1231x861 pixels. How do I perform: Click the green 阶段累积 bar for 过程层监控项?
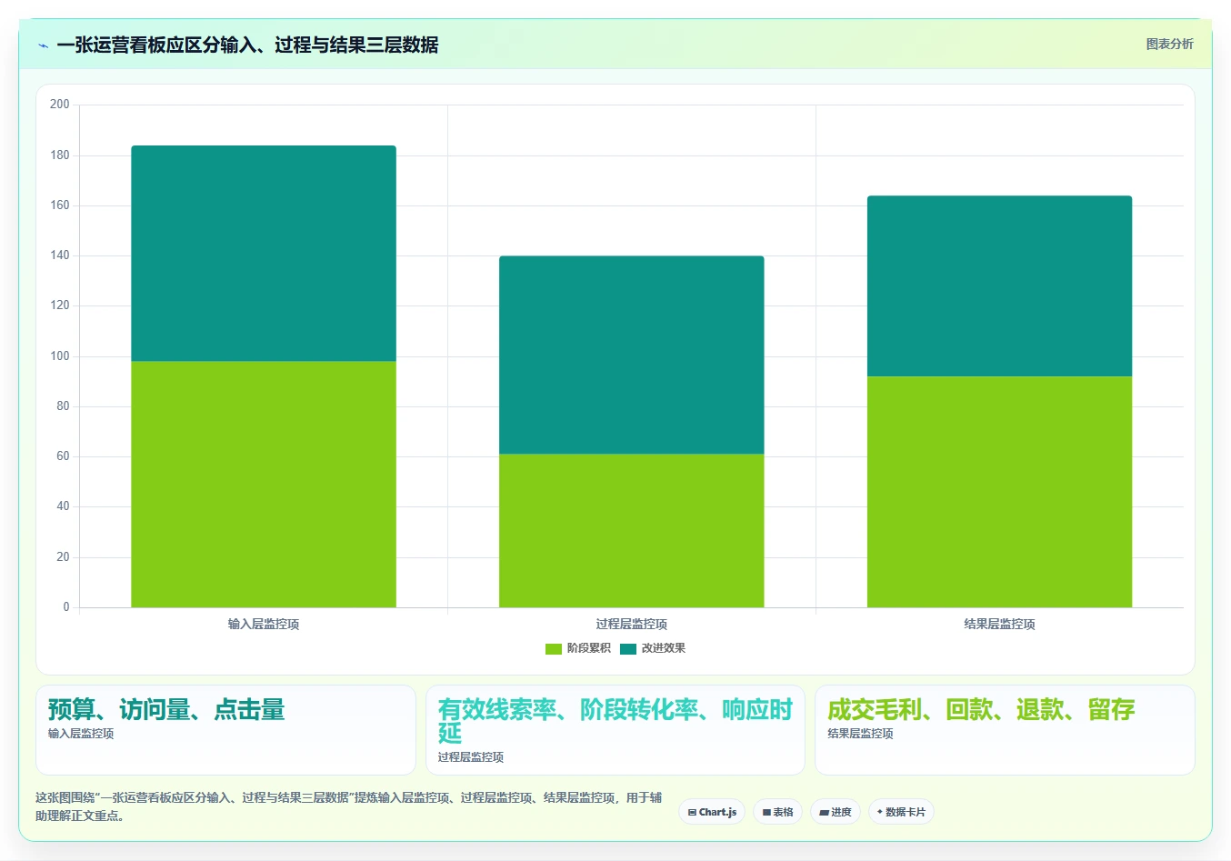(x=632, y=531)
